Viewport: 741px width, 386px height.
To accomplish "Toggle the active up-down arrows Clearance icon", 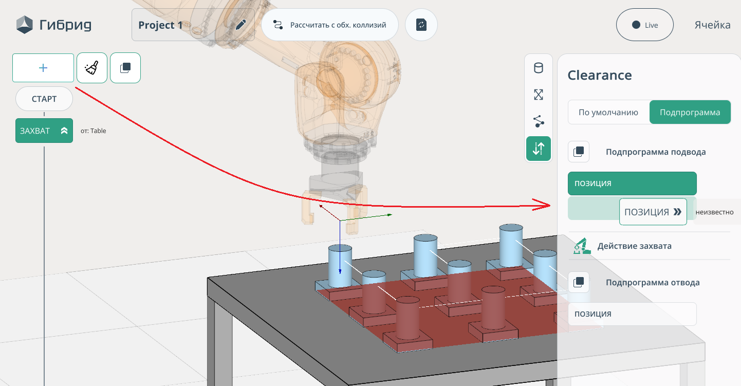I will click(x=539, y=149).
